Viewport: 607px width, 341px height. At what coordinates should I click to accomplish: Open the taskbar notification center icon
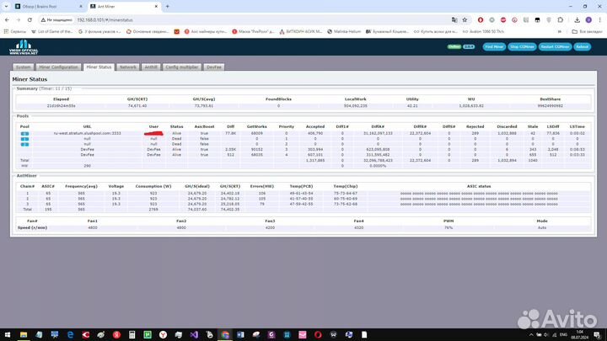coord(598,335)
